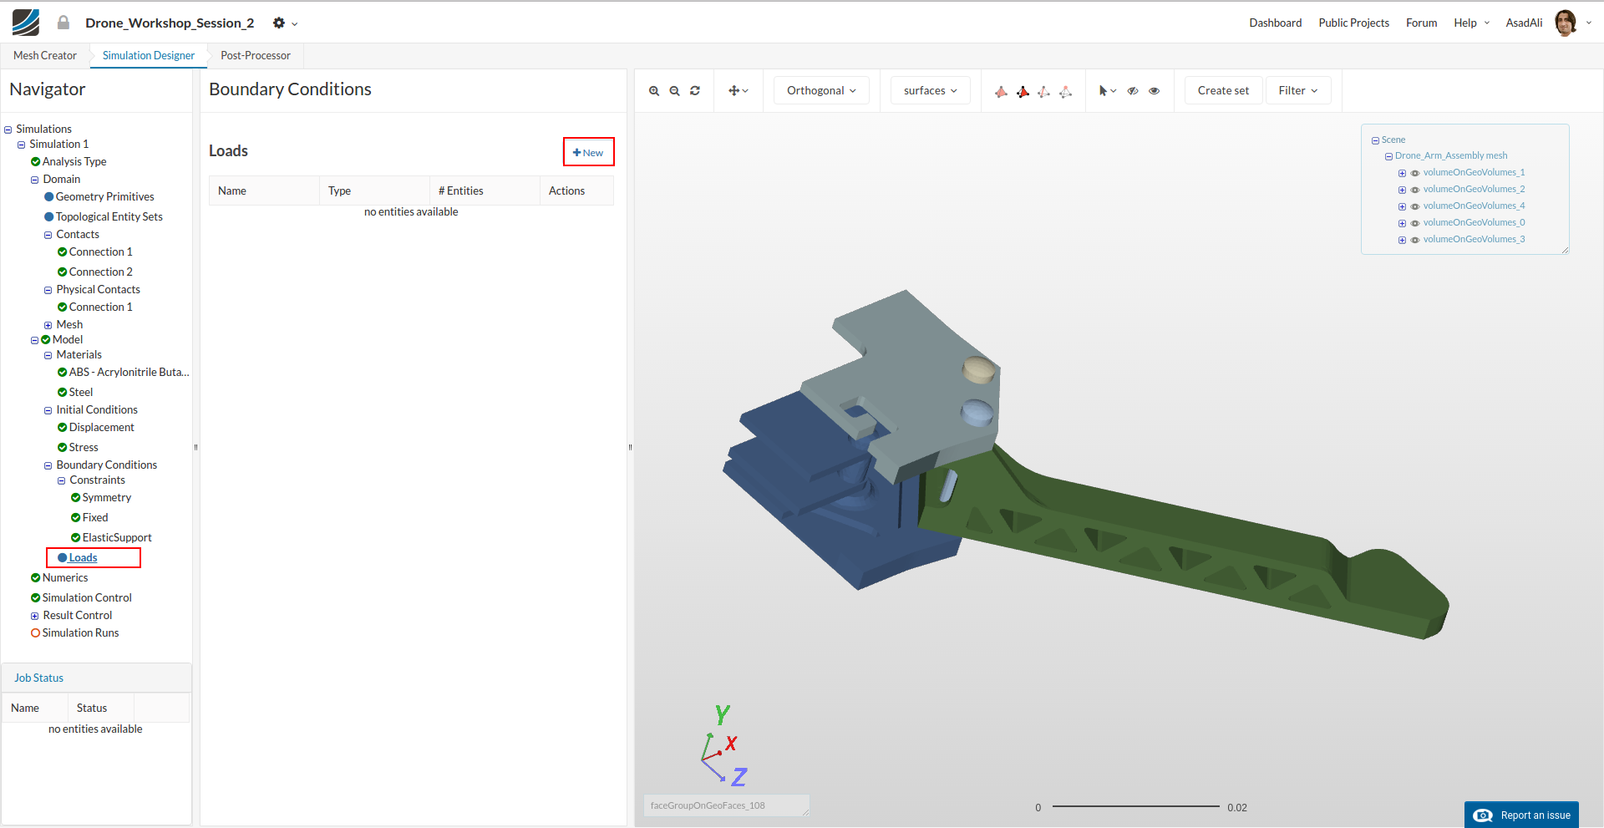Expand the Result Control tree node

(x=35, y=616)
